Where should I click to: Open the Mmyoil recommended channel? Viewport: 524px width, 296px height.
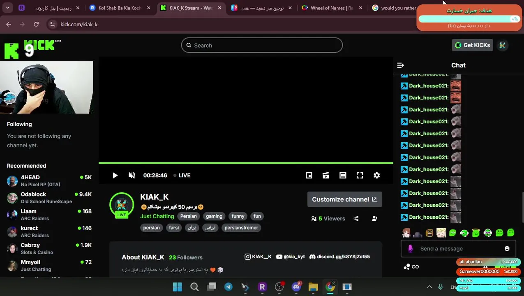click(49, 265)
